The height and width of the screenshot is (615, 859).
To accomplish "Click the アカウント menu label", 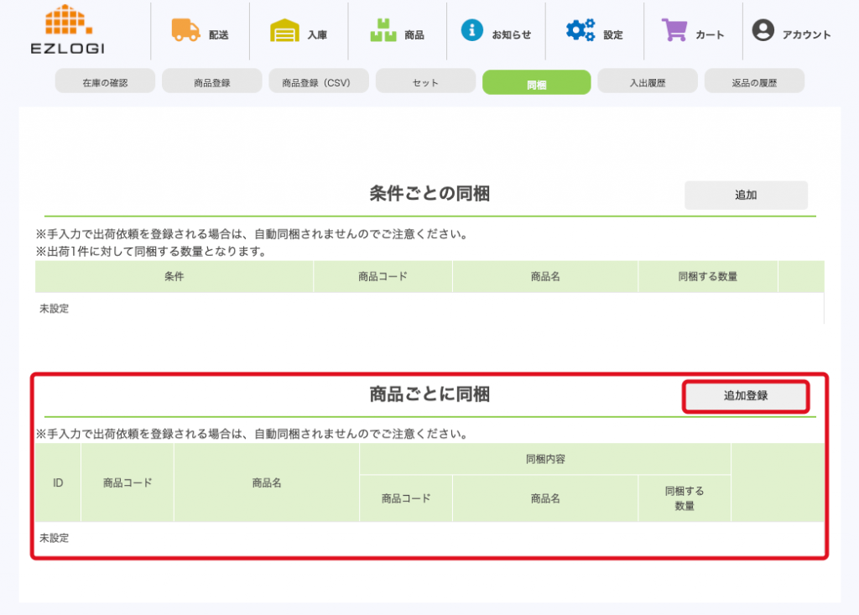I will (806, 35).
